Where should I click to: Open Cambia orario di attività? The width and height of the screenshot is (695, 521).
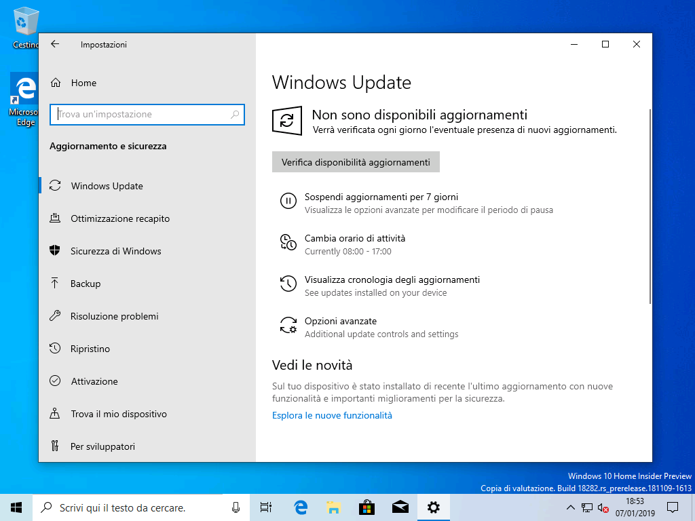tap(354, 238)
